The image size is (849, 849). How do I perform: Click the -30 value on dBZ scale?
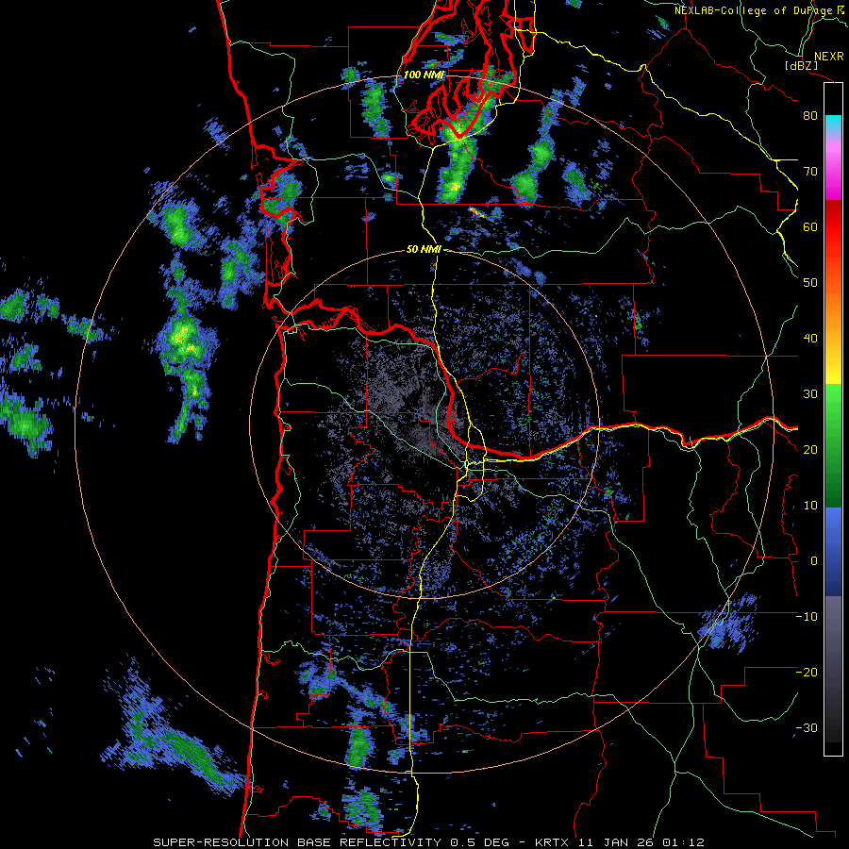(807, 728)
